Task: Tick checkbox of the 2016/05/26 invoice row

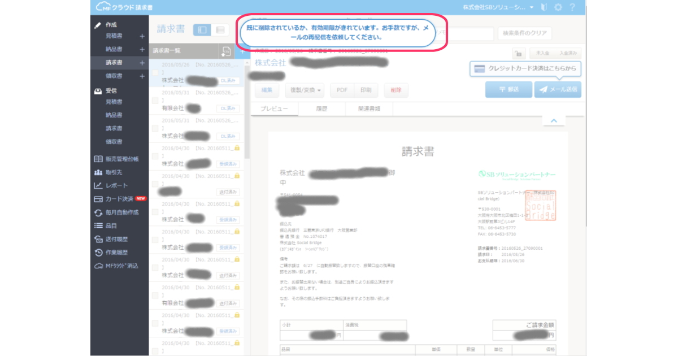Action: coord(155,73)
